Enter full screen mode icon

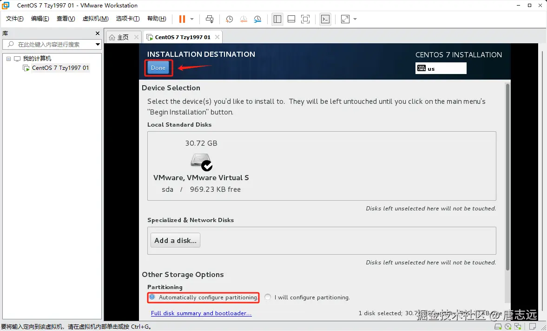[x=305, y=19]
